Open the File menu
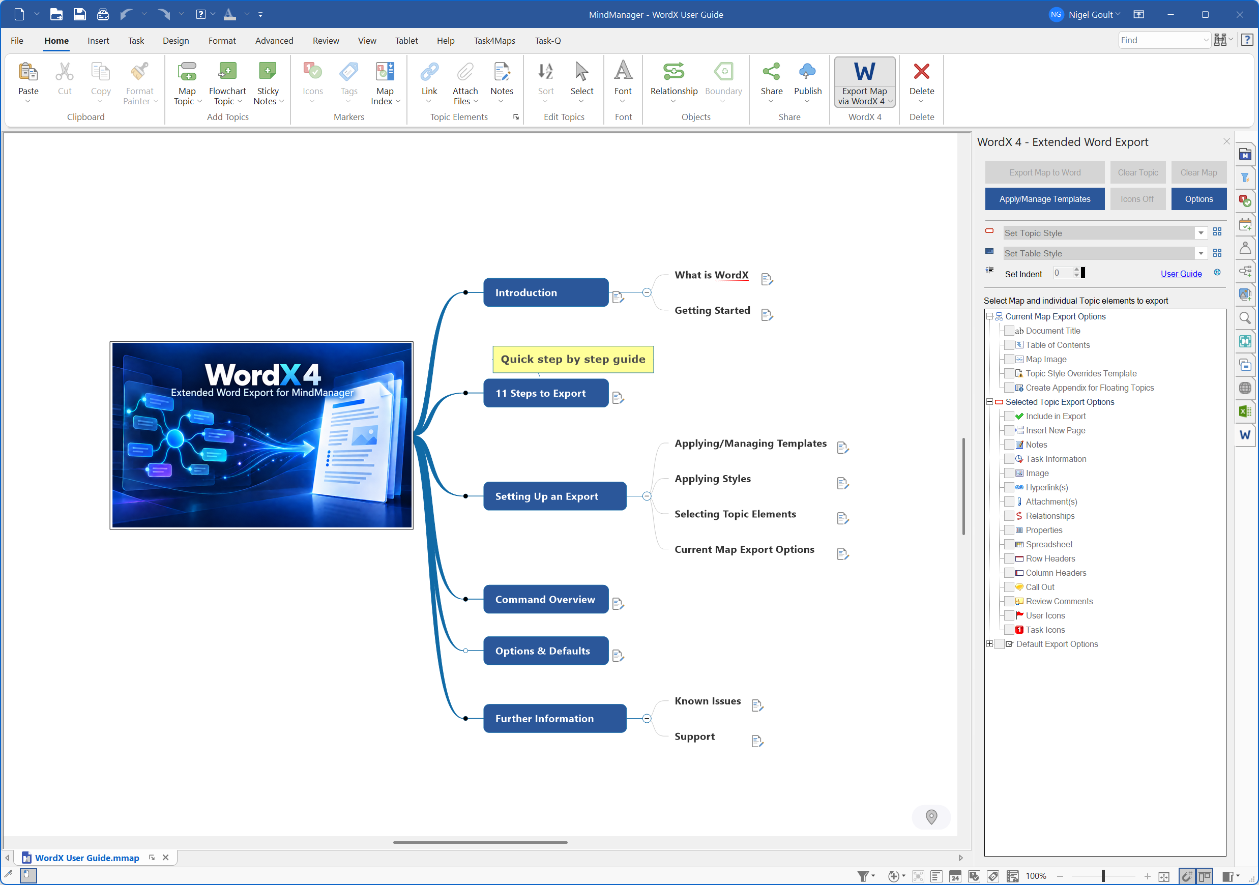 [17, 41]
